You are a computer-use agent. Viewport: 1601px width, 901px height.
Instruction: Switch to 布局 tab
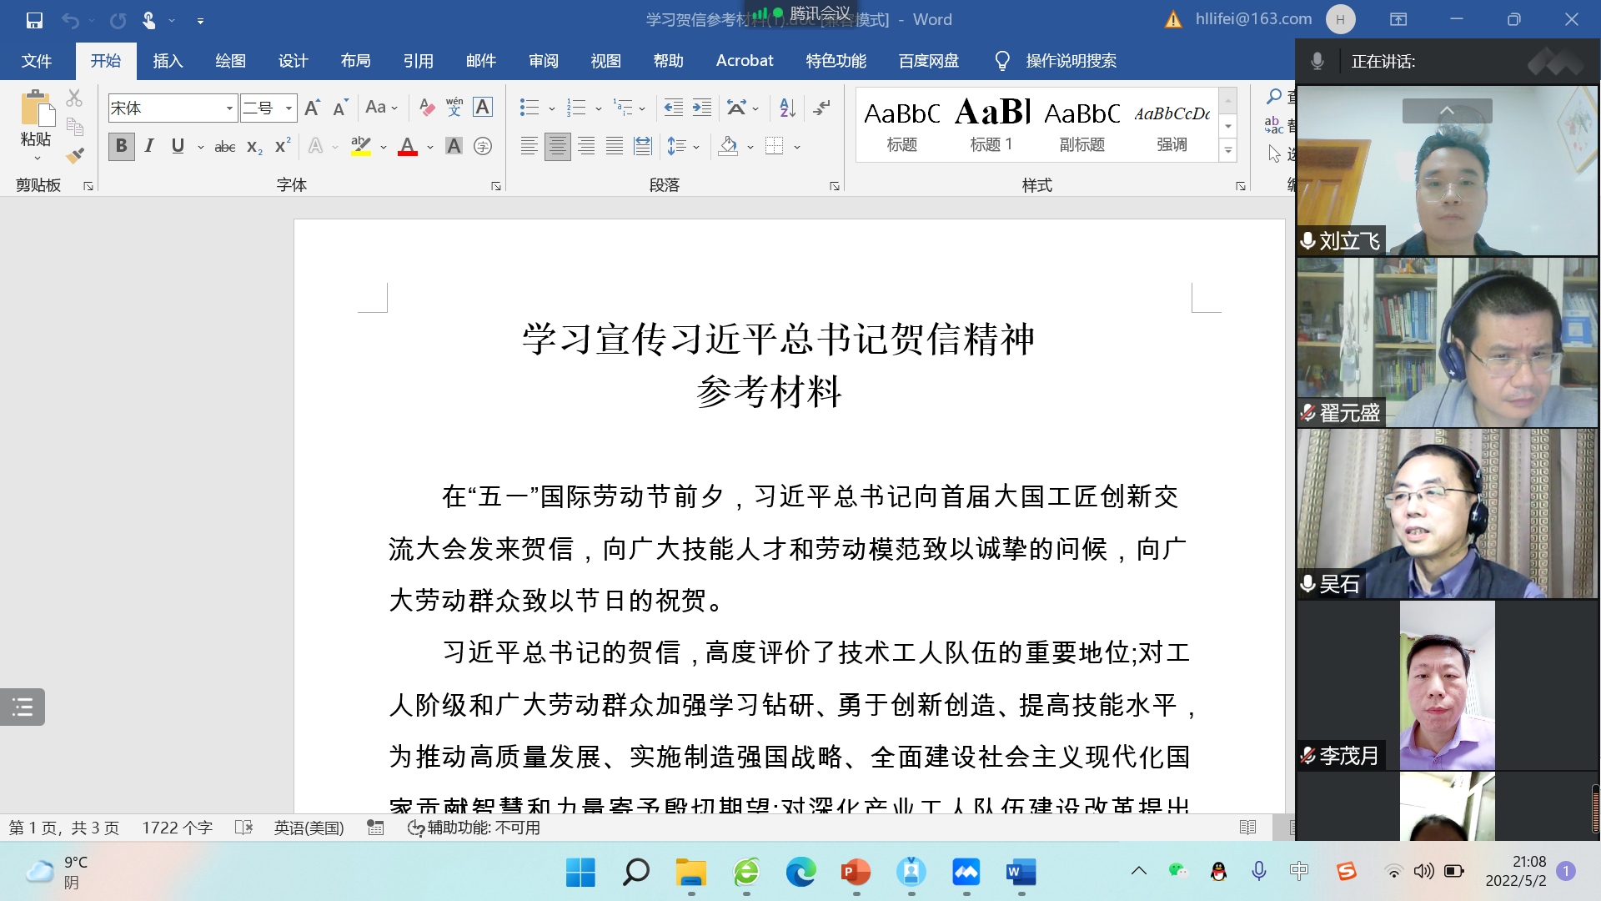pyautogui.click(x=355, y=61)
